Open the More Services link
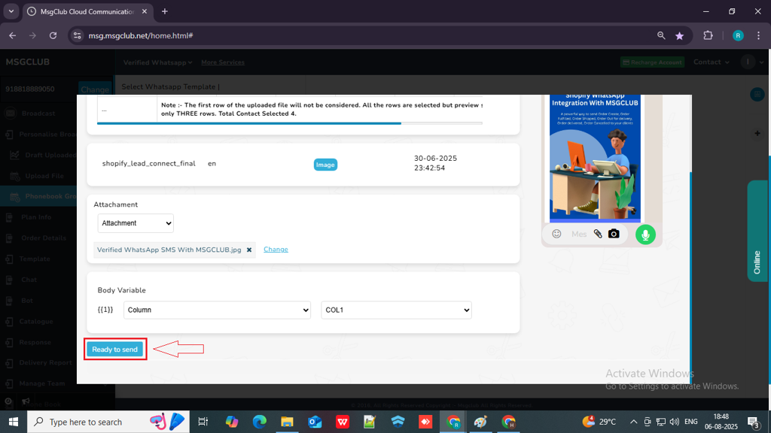Viewport: 771px width, 433px height. (x=223, y=62)
